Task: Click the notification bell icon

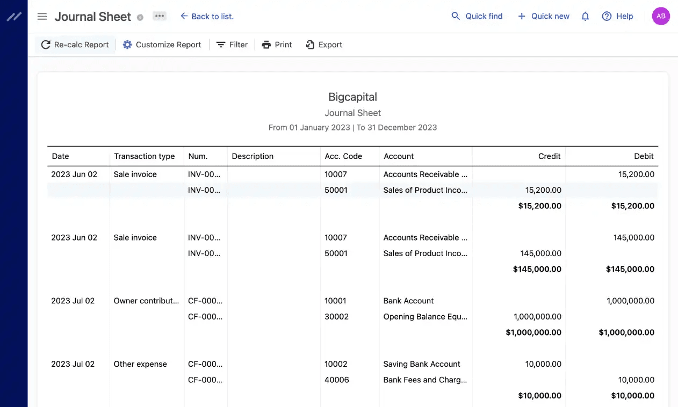Action: [x=585, y=16]
